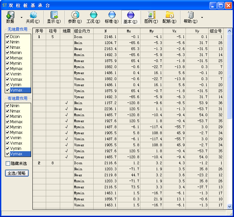Open the 配筋(E) reinforcement icon
234x217 pixels.
[169, 17]
